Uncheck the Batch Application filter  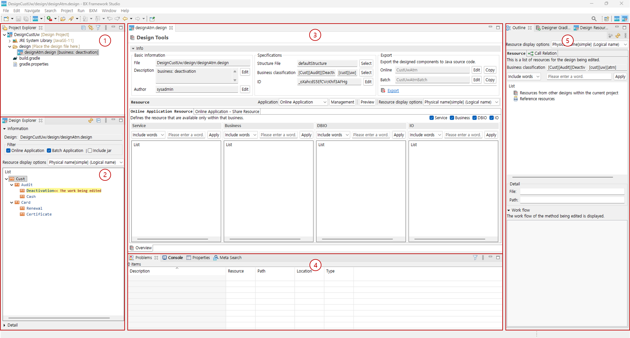pos(49,151)
